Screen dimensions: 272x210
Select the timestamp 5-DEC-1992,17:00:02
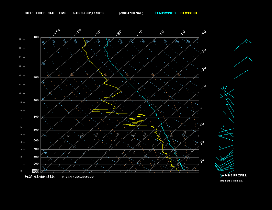tap(89, 13)
